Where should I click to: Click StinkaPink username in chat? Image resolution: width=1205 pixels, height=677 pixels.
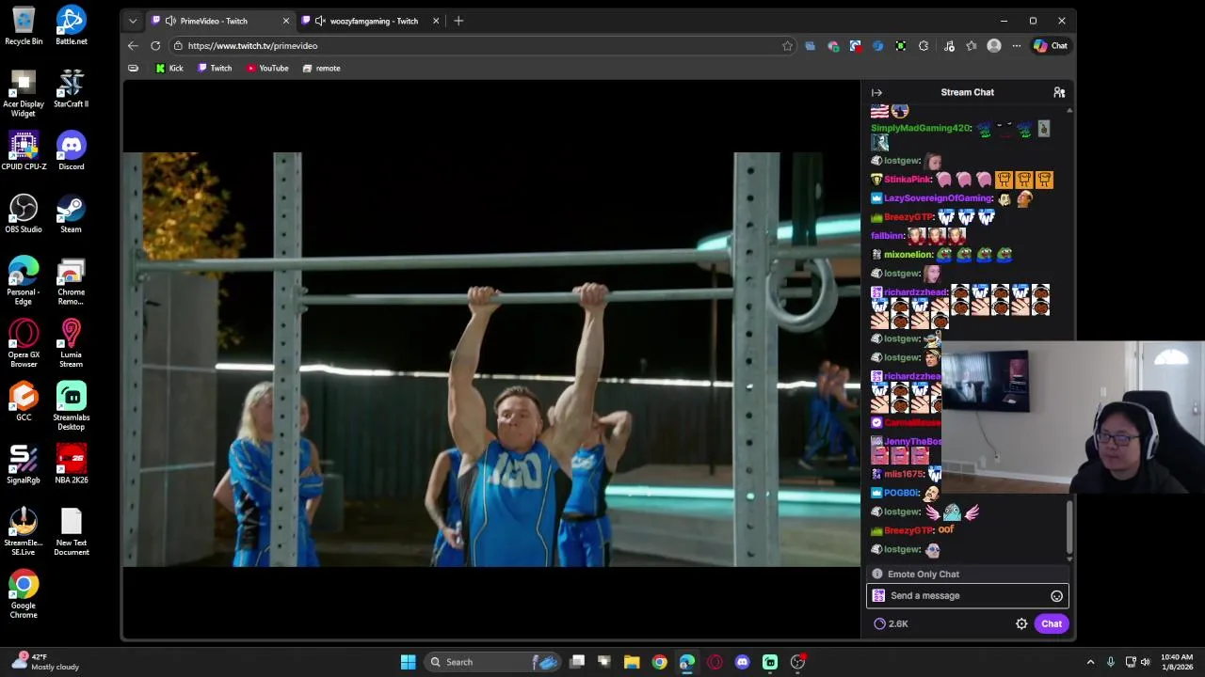point(908,180)
